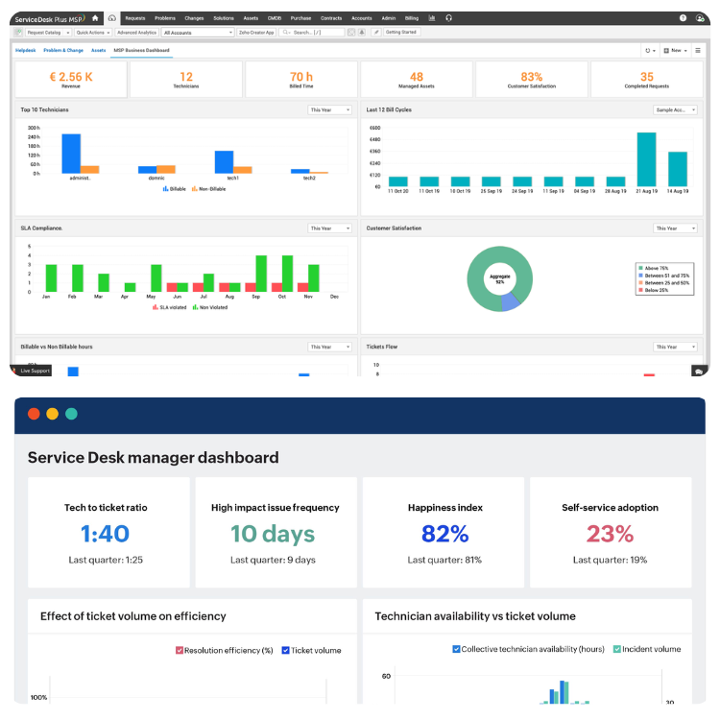Screen dimensions: 720x720
Task: Open the Sample Account dropdown on Bill Cycles
Action: coord(674,110)
